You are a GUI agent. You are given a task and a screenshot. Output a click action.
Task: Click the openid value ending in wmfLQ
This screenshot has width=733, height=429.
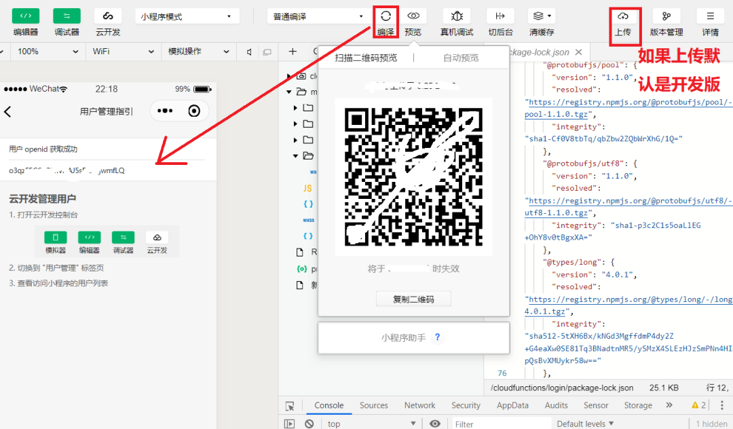click(x=67, y=170)
